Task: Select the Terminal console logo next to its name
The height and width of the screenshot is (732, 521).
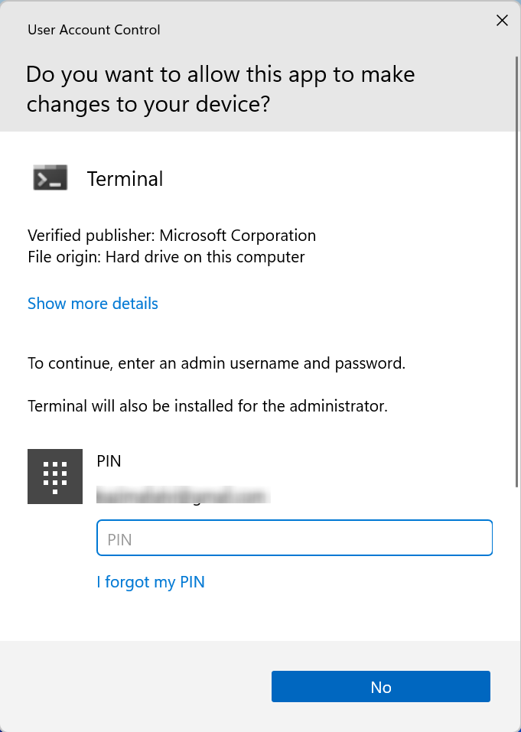Action: pos(49,177)
